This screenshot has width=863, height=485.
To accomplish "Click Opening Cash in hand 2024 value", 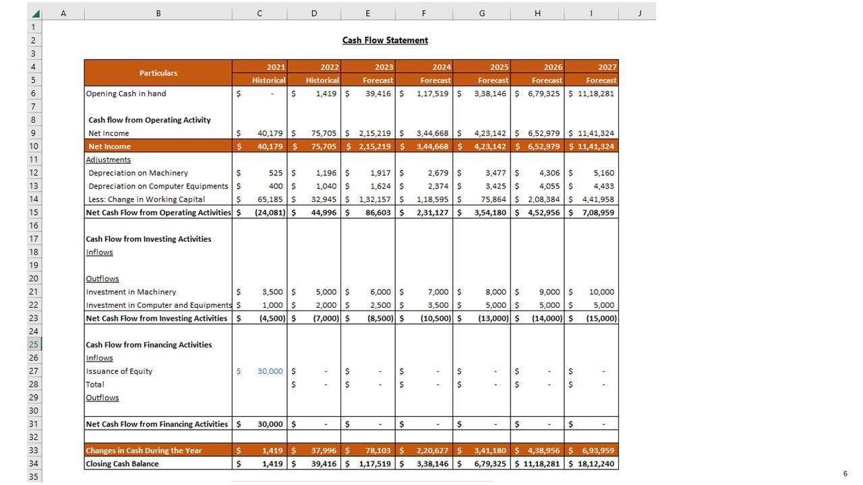I will (431, 94).
